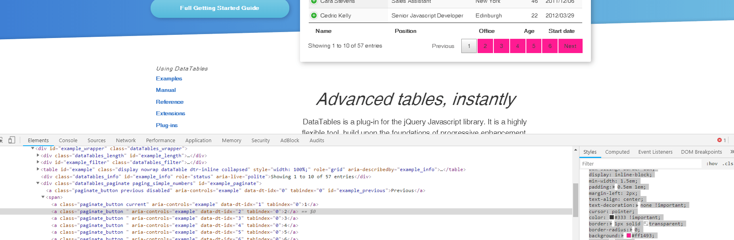Image resolution: width=734 pixels, height=240 pixels.
Task: Go to pagination page 2
Action: [485, 46]
